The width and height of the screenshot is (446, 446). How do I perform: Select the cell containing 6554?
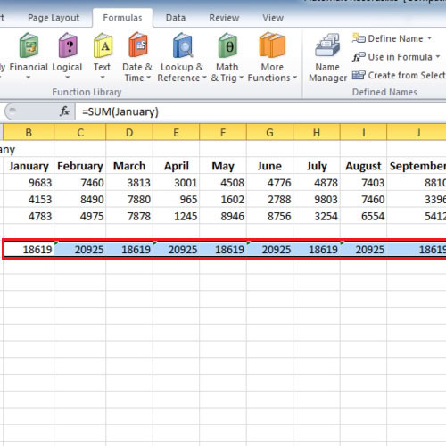363,216
